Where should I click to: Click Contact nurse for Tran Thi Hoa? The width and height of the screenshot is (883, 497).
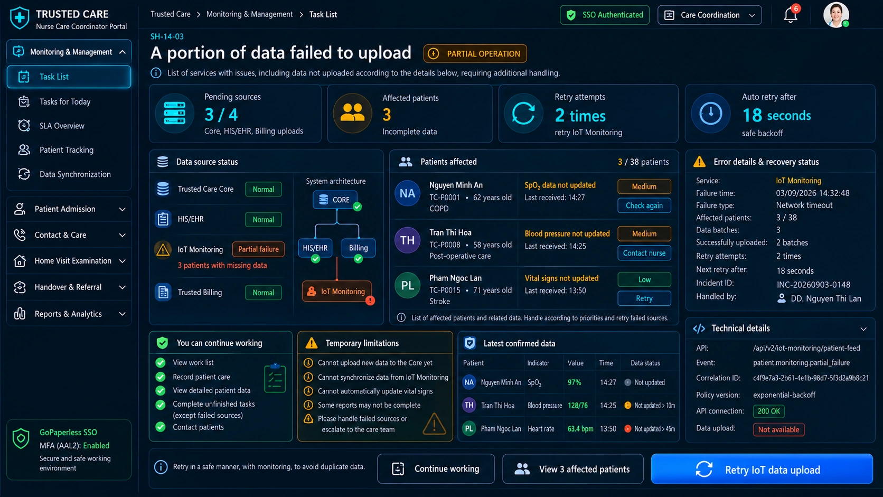coord(644,253)
